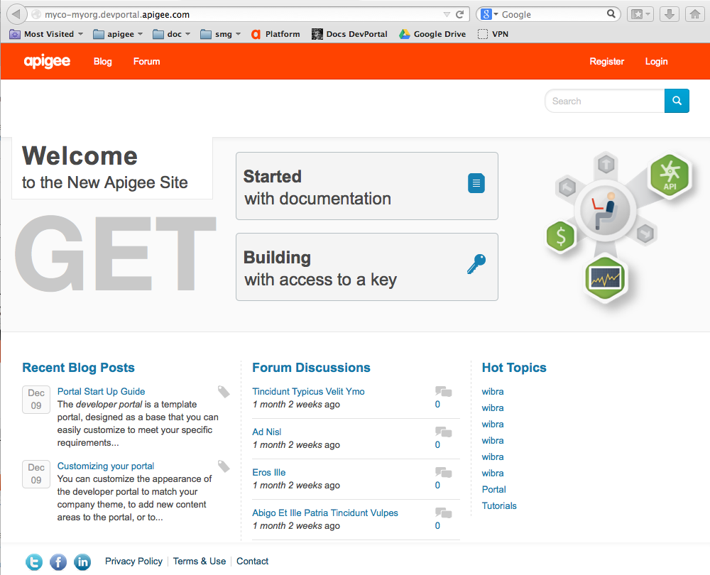Open the Most Visited bookmarks dropdown
The height and width of the screenshot is (575, 710).
click(x=45, y=33)
